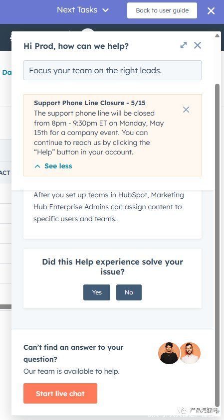Select the partially hidden 'Da' tab
The height and width of the screenshot is (420, 224).
[6, 72]
